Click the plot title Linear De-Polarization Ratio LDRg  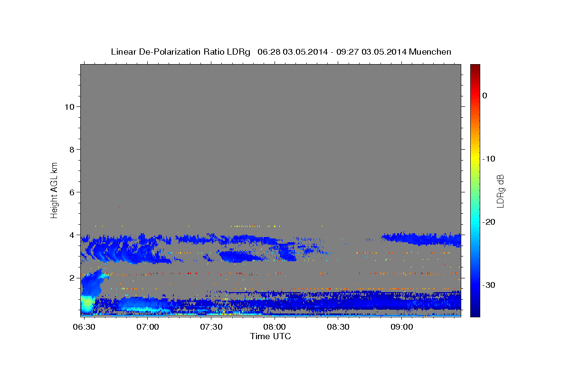click(x=180, y=52)
